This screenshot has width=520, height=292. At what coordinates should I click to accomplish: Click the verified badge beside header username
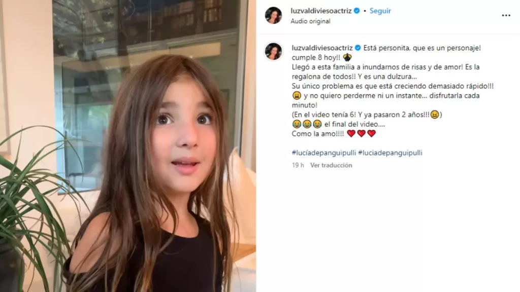357,11
